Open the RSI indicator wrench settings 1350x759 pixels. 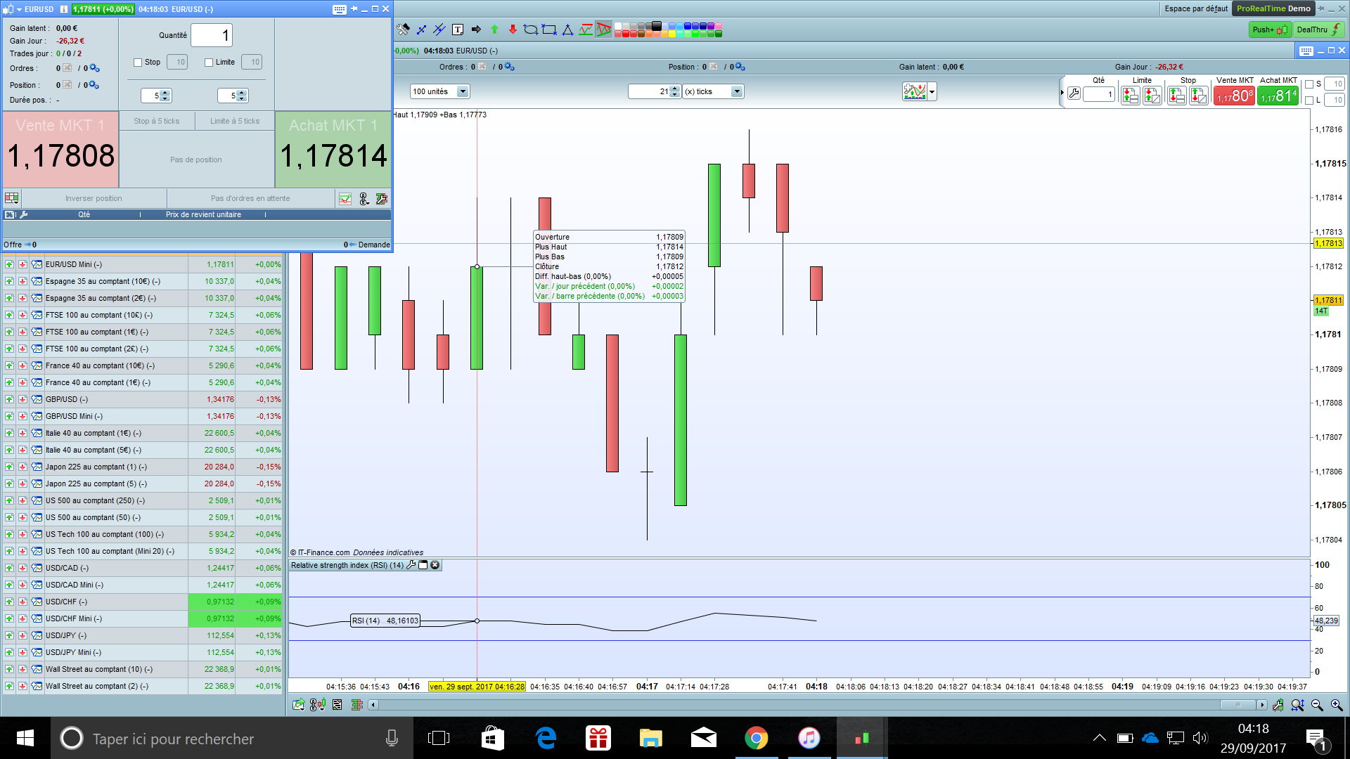point(411,565)
